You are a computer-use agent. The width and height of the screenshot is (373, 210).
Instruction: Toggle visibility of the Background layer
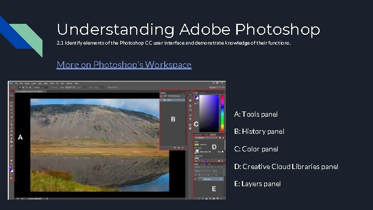click(x=195, y=179)
